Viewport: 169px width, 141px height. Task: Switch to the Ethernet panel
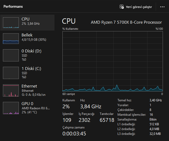(x=27, y=90)
